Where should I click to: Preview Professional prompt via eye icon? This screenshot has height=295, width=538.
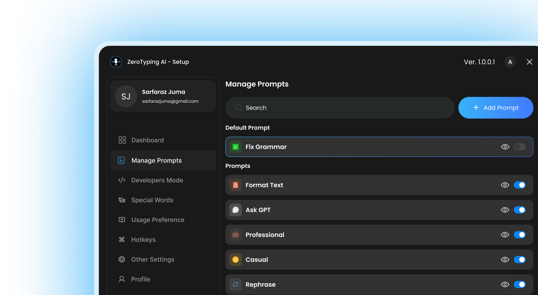(505, 235)
